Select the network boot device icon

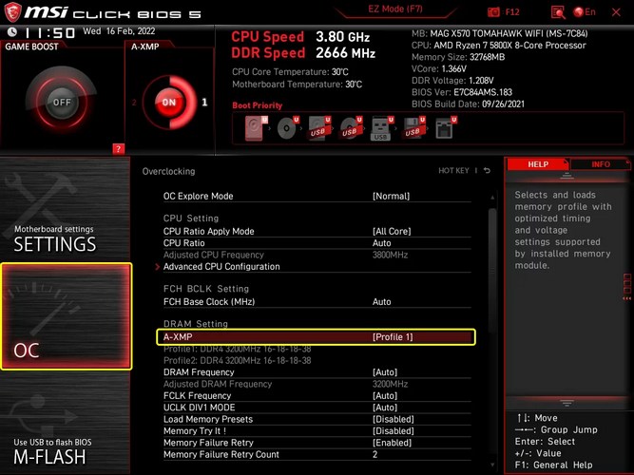(445, 128)
